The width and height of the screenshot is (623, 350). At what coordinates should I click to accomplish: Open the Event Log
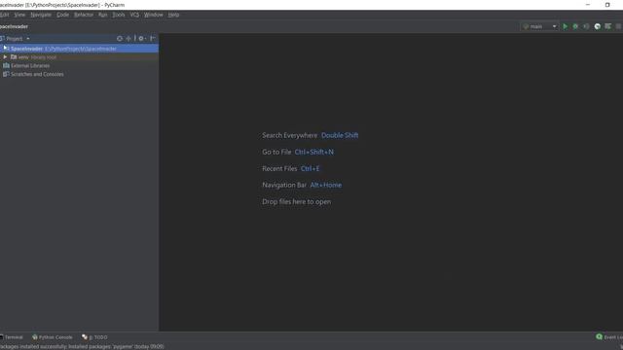(x=609, y=337)
